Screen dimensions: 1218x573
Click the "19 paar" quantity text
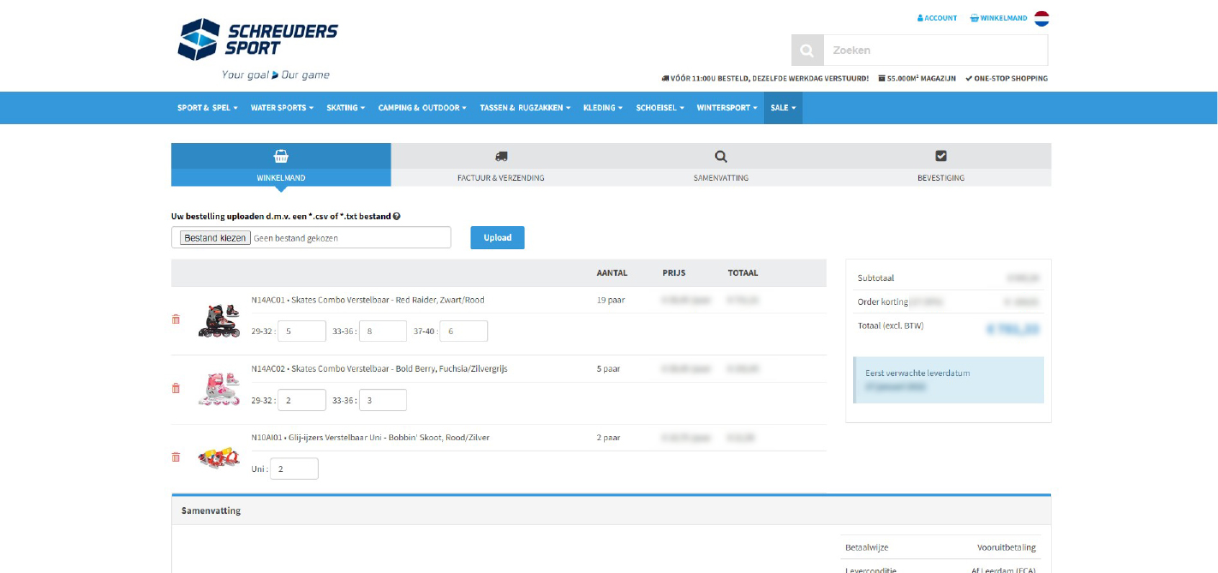coord(609,301)
